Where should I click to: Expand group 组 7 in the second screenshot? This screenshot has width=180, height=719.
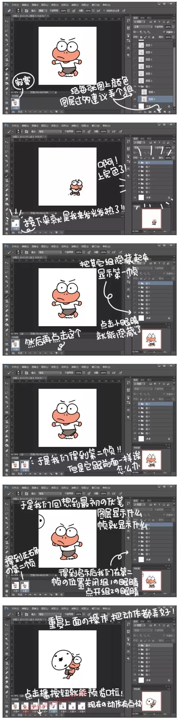[139, 167]
